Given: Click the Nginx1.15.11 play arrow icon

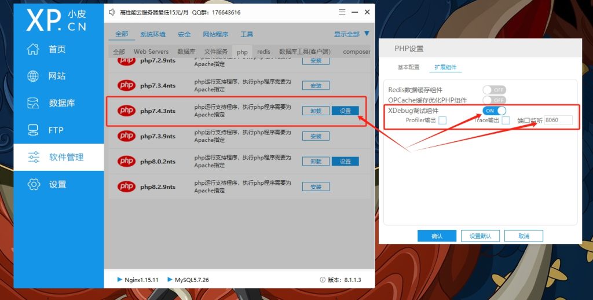Looking at the screenshot, I should pyautogui.click(x=119, y=280).
